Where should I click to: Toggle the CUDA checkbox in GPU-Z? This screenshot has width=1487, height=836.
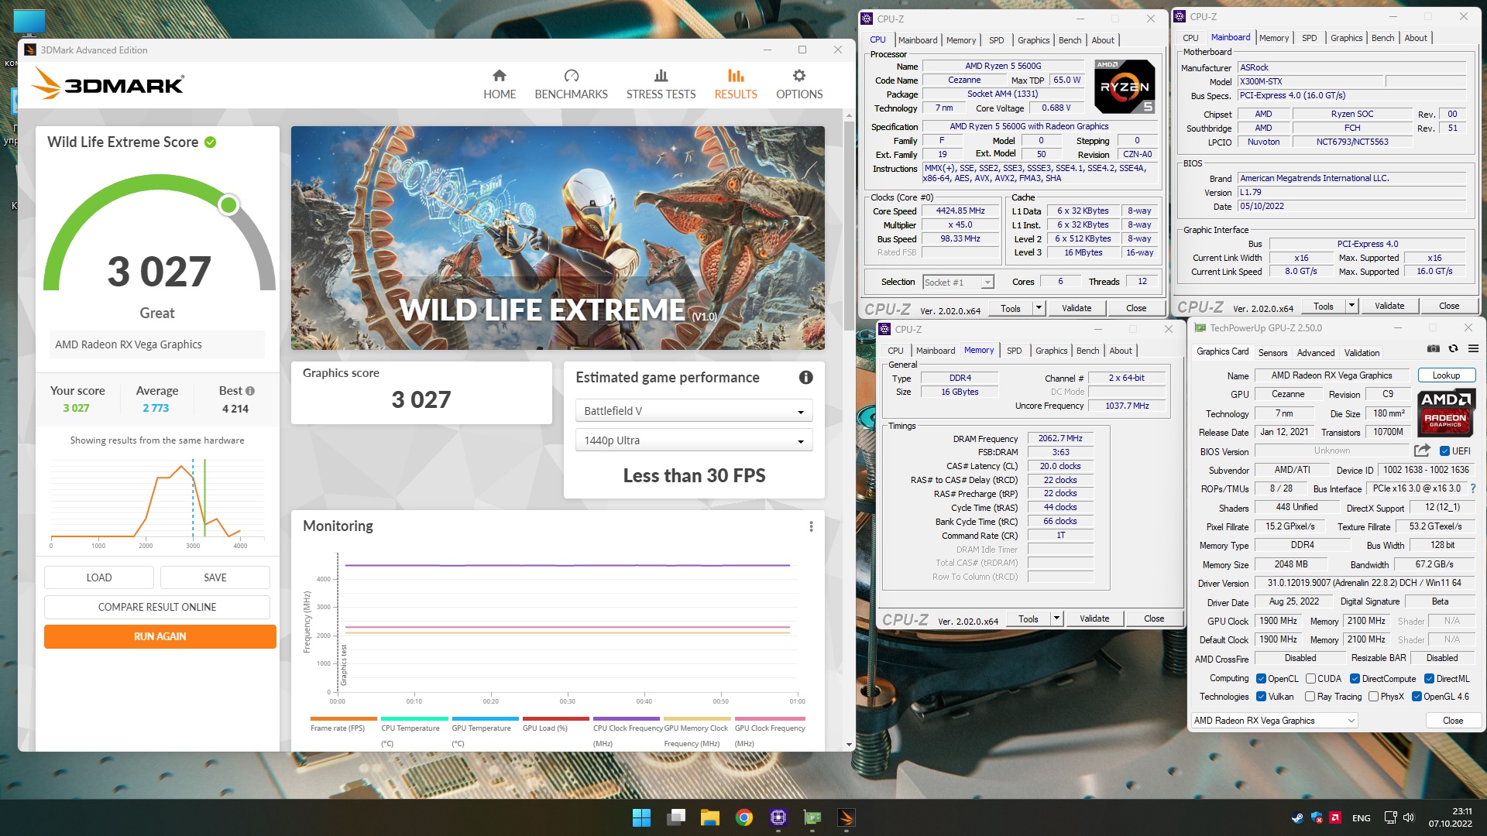click(1310, 679)
